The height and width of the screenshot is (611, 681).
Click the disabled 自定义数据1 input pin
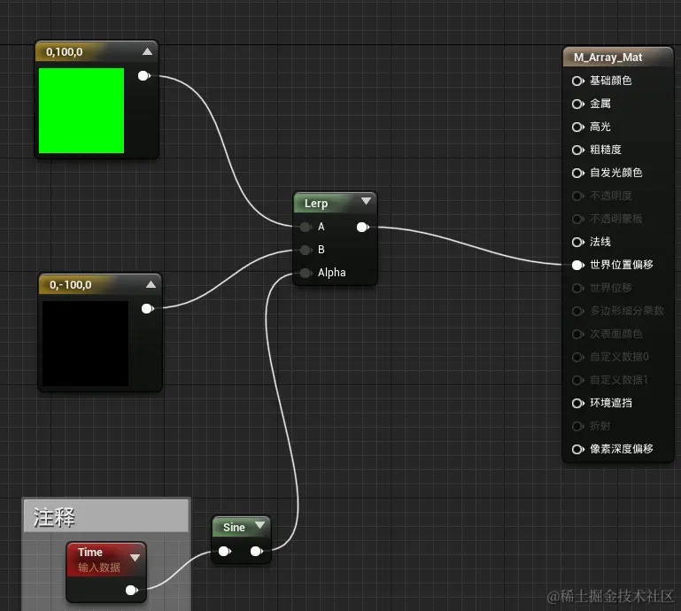(x=578, y=380)
